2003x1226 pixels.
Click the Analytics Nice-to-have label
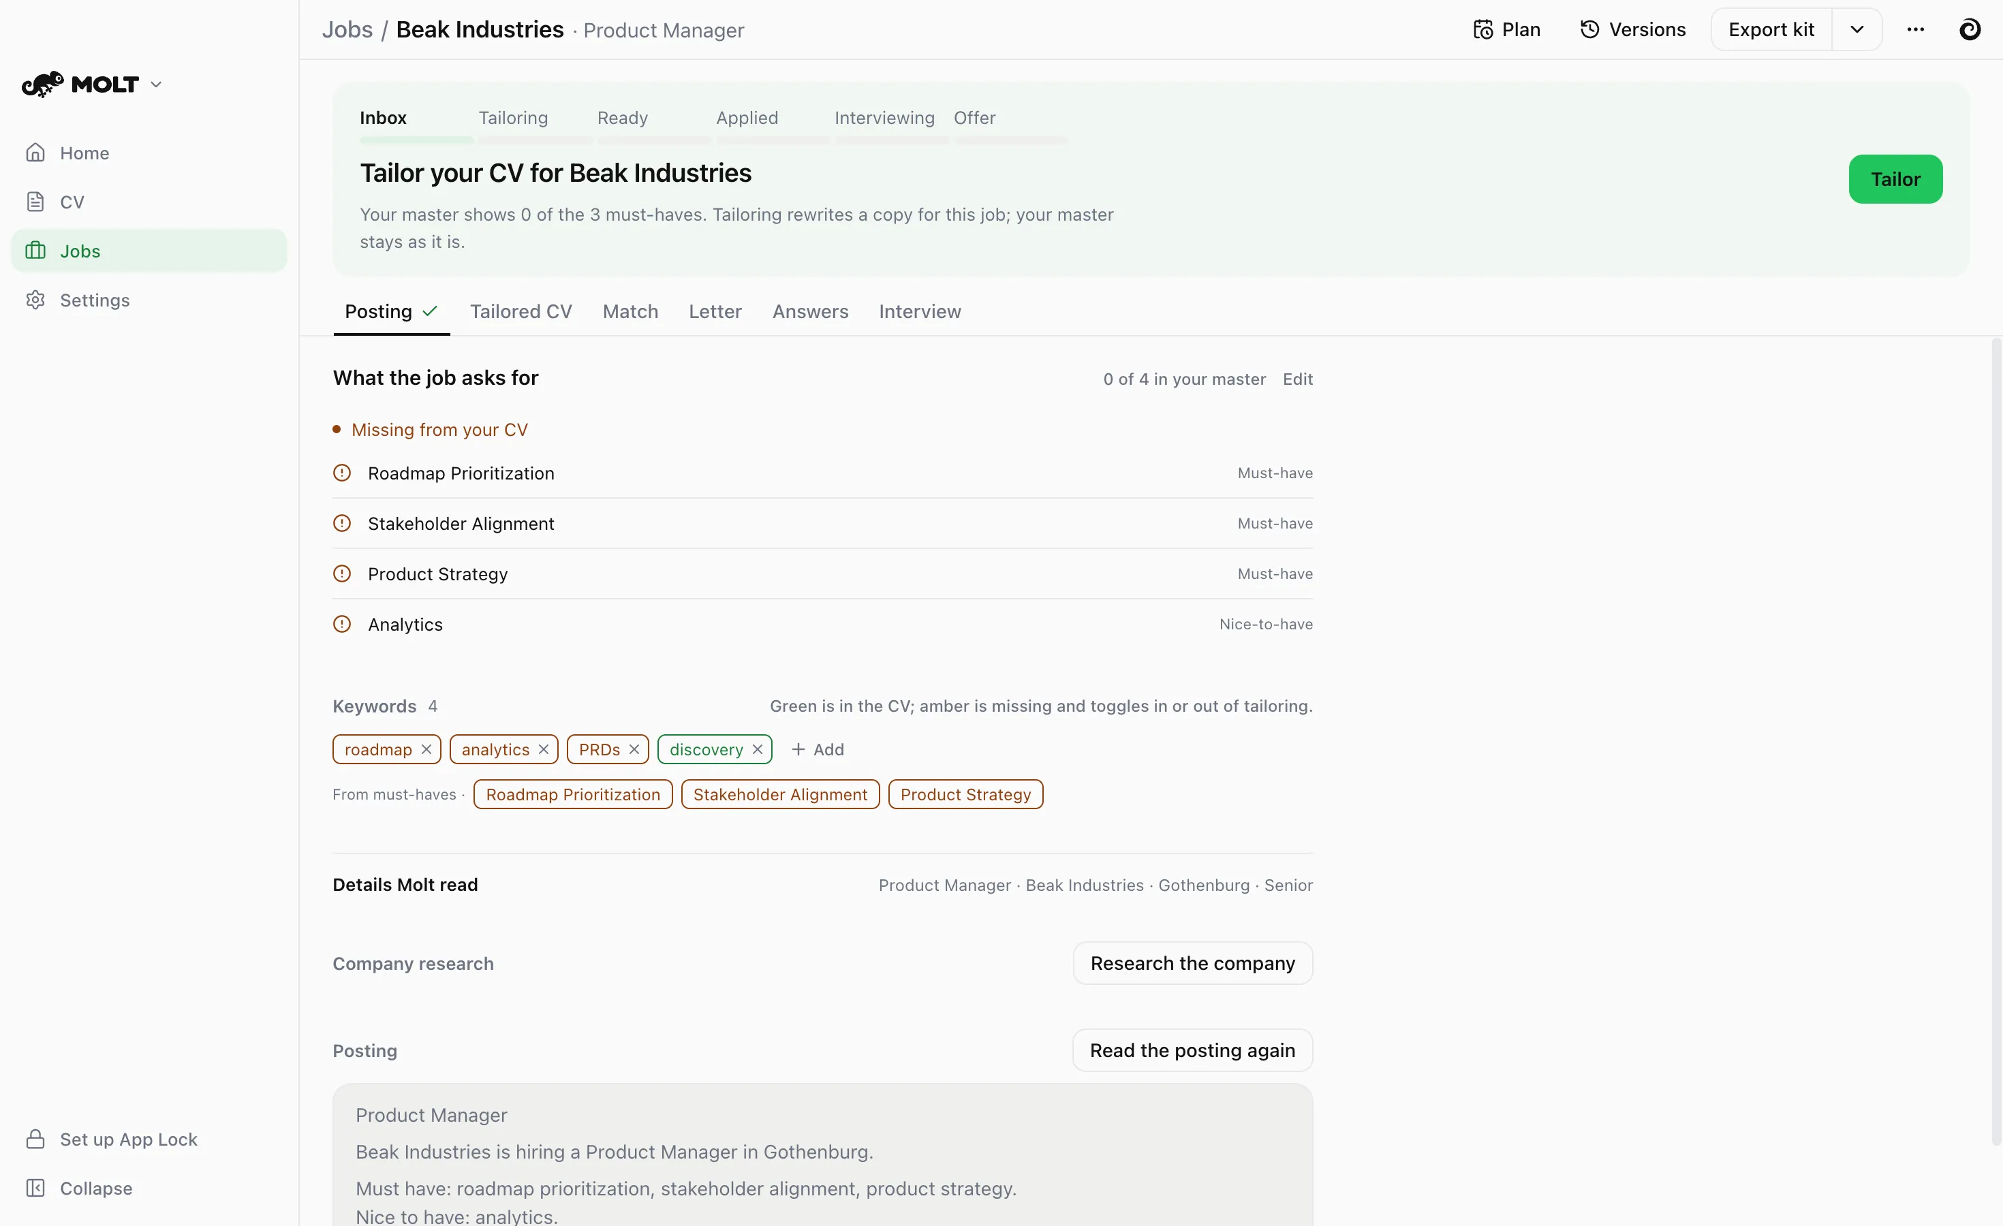click(x=1266, y=624)
